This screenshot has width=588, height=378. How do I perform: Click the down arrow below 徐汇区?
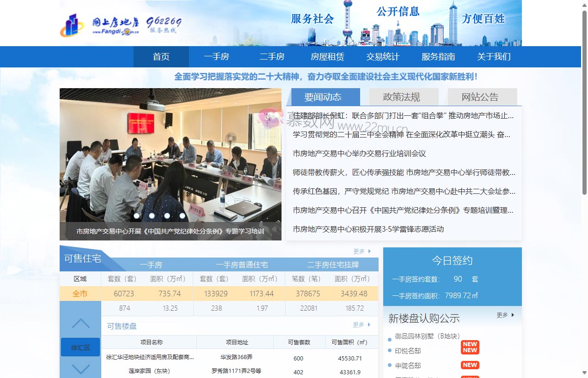point(80,369)
